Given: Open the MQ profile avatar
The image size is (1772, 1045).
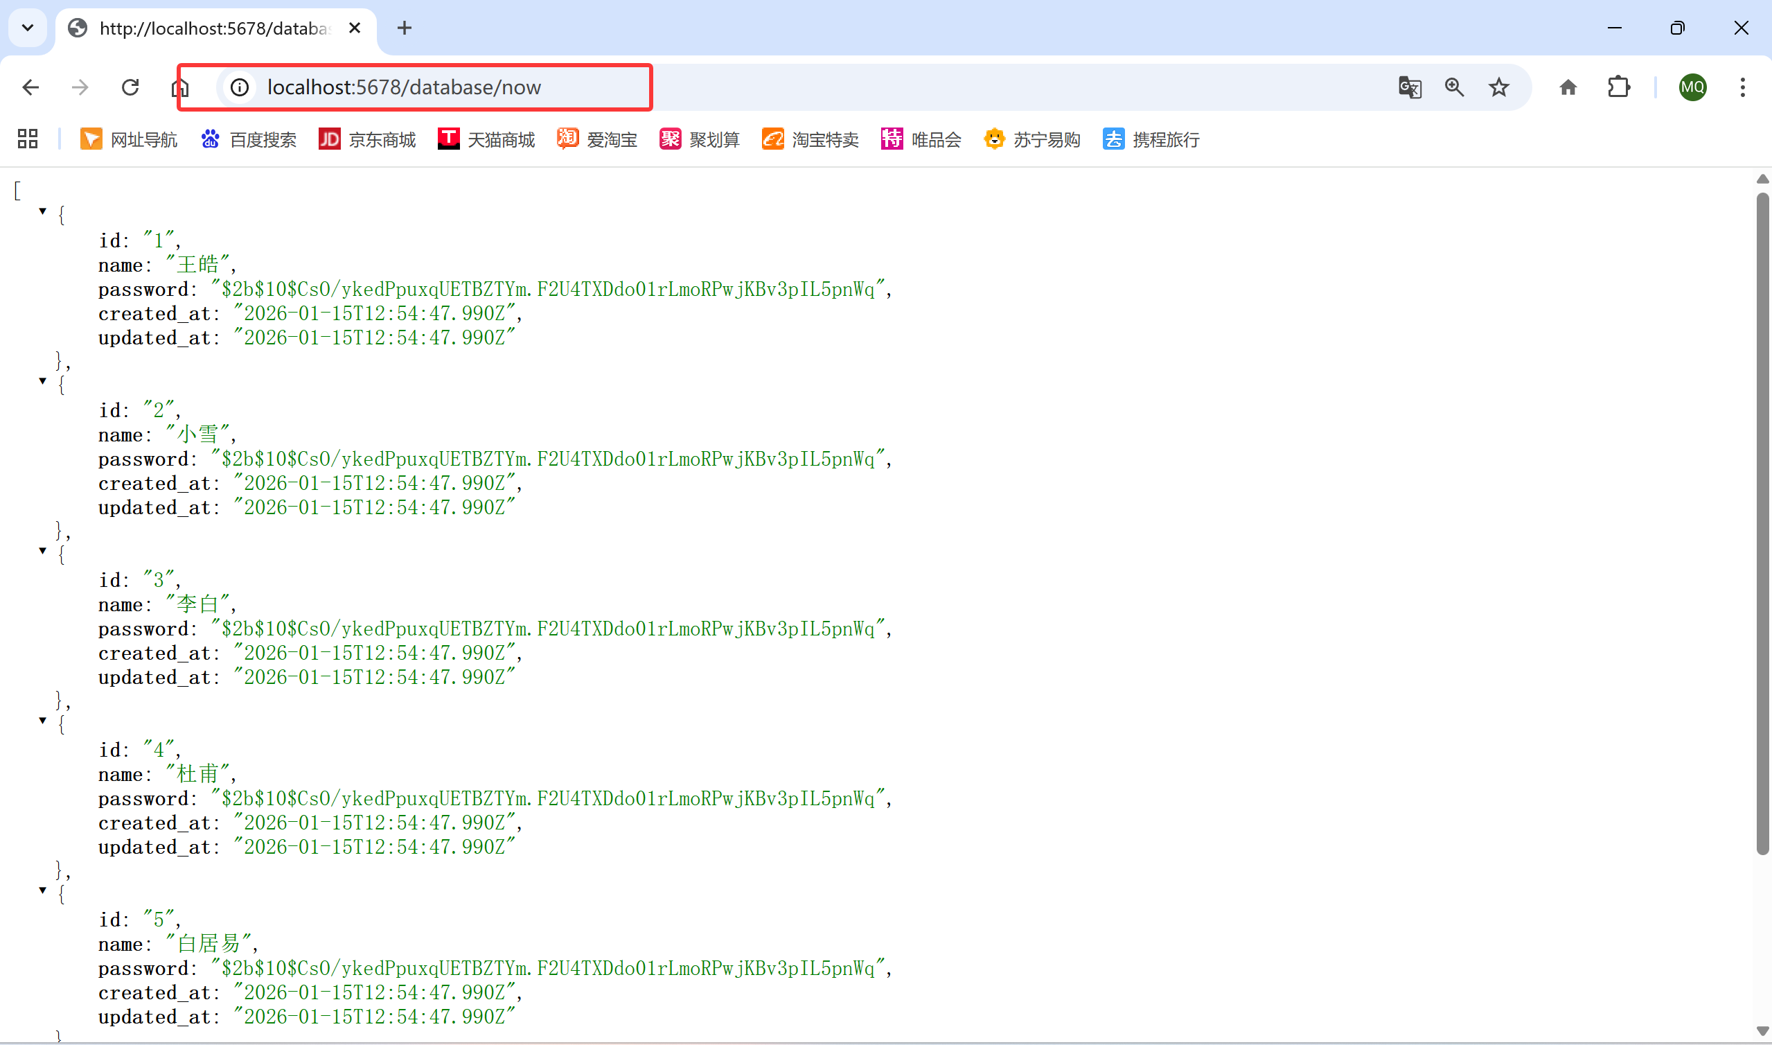Looking at the screenshot, I should coord(1692,87).
